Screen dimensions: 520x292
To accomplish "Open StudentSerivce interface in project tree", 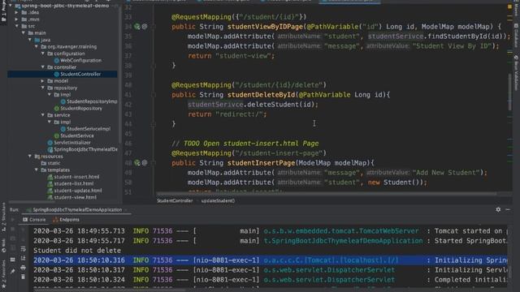I will coord(74,135).
